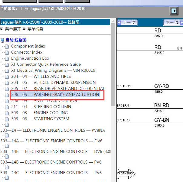
Task: Click the 当前:线路图 root node link
Action: pos(16,40)
